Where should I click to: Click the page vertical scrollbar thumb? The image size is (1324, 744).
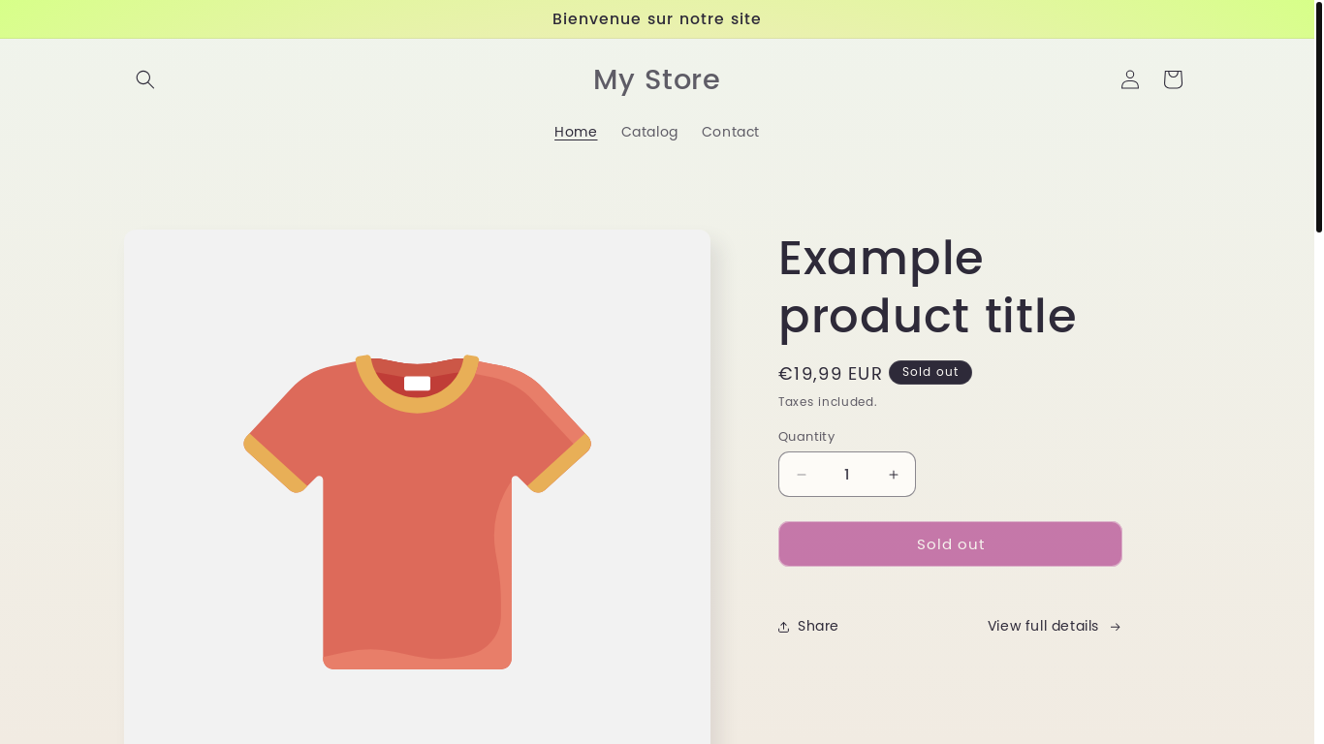click(1318, 116)
